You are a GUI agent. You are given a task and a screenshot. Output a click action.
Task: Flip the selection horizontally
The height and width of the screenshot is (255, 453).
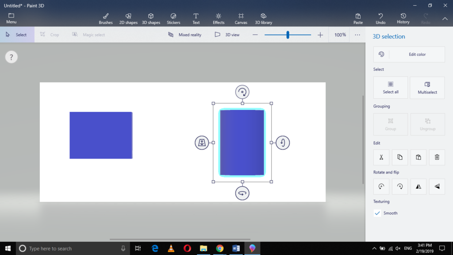pos(418,187)
